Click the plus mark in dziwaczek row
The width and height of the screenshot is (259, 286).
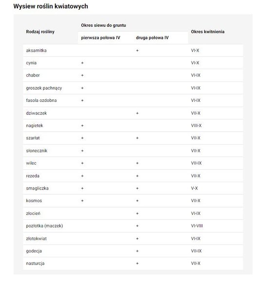[137, 113]
